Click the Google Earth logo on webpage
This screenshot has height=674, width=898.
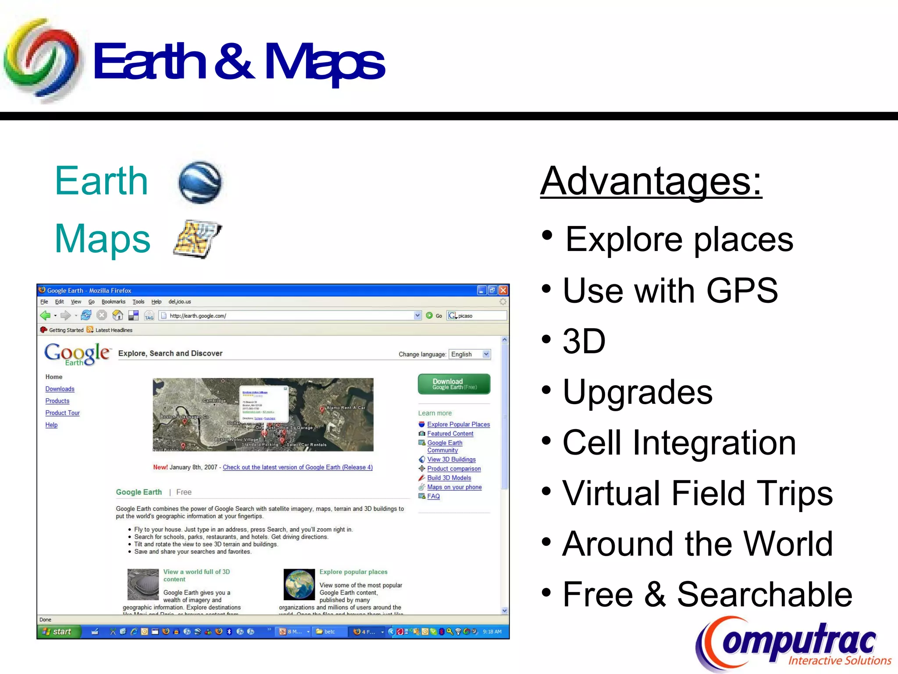(78, 354)
